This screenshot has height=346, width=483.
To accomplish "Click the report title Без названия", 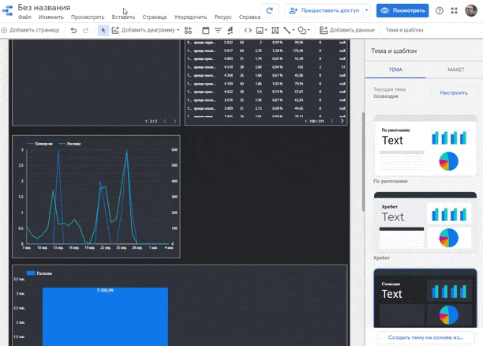I will click(44, 7).
